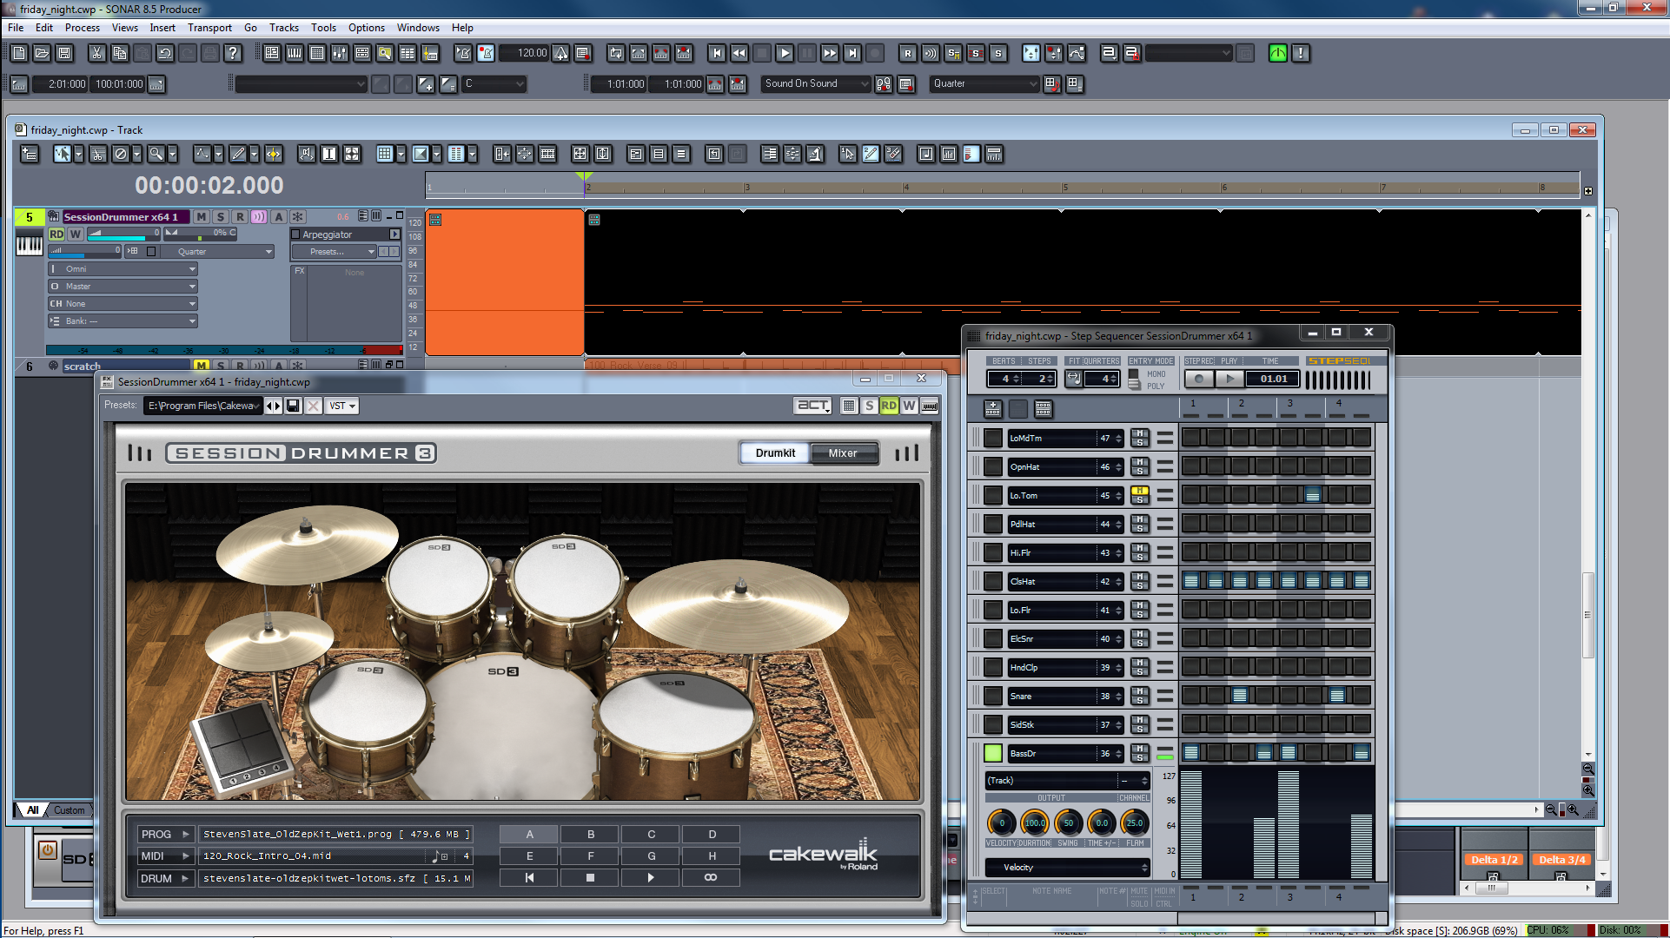Click save preset disk icon in SessionDrummer

(x=293, y=406)
